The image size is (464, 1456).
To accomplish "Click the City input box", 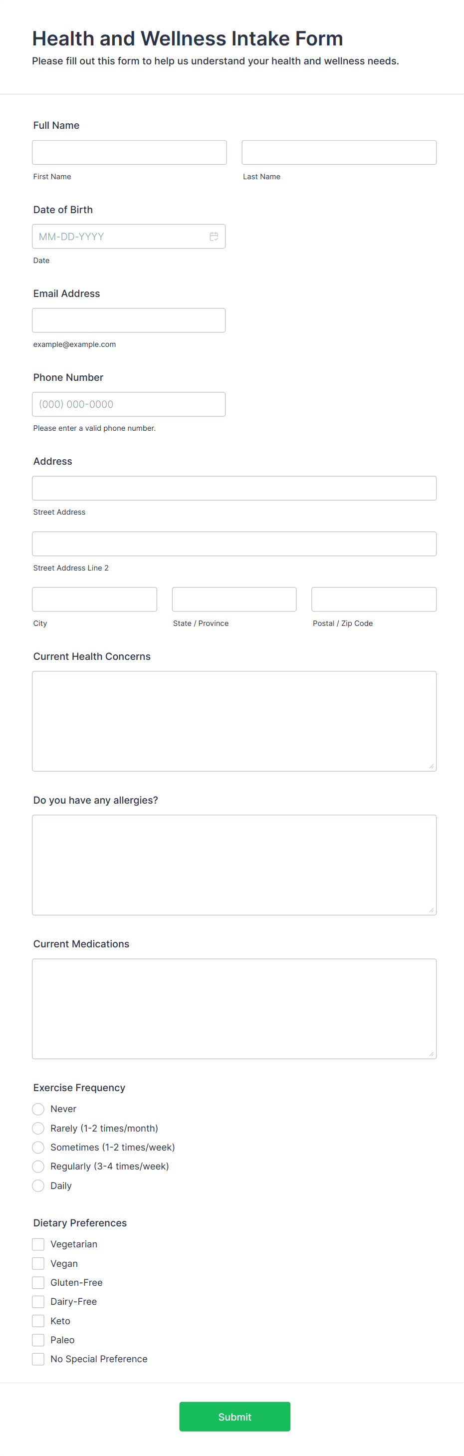I will 94,598.
